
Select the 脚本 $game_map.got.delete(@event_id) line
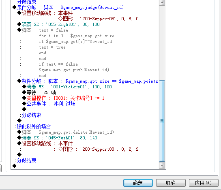click(x=65, y=132)
